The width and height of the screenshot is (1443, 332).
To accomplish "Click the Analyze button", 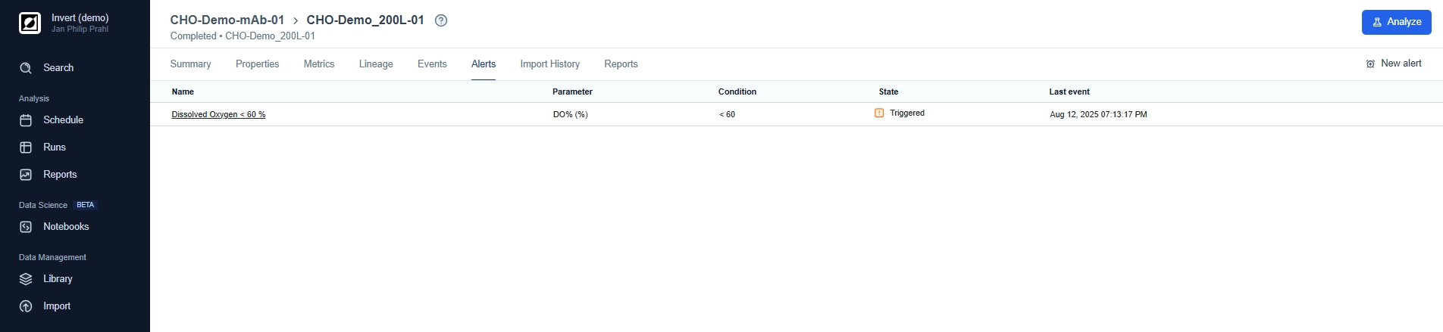I will 1396,22.
